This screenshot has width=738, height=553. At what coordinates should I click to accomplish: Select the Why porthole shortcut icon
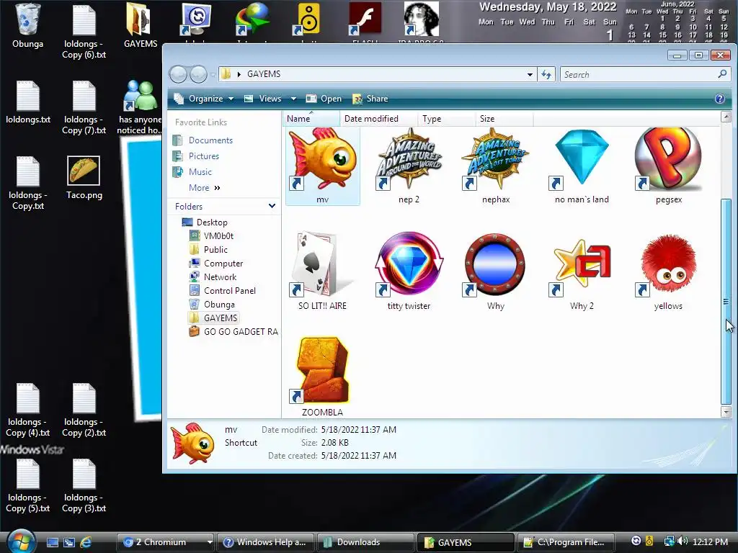tap(496, 271)
